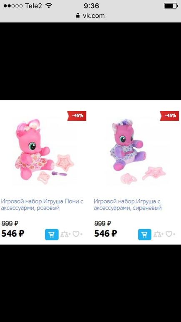Tap the vk.com address bar

(x=90, y=15)
